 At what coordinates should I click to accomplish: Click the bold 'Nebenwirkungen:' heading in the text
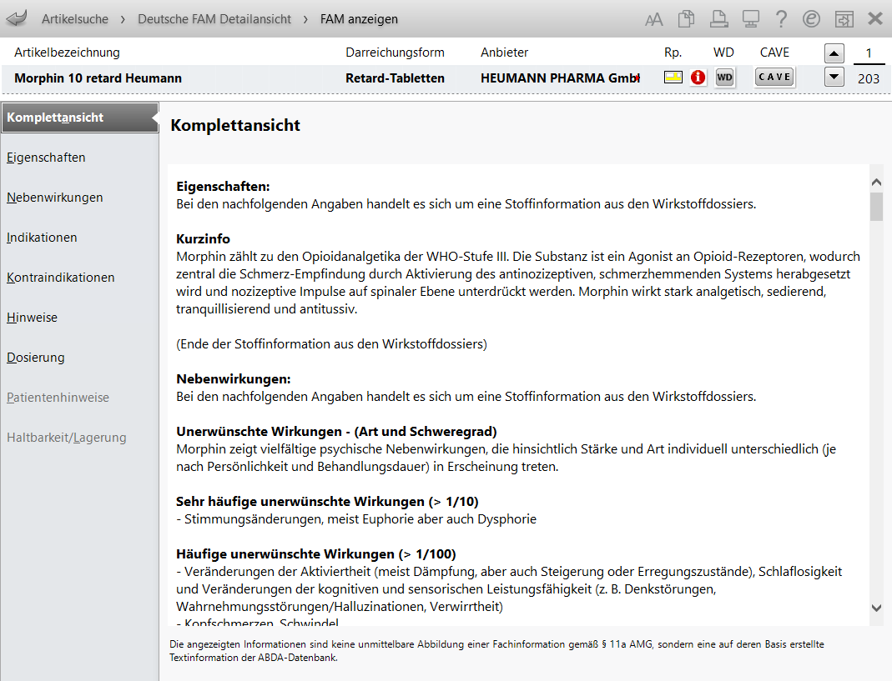(x=234, y=379)
